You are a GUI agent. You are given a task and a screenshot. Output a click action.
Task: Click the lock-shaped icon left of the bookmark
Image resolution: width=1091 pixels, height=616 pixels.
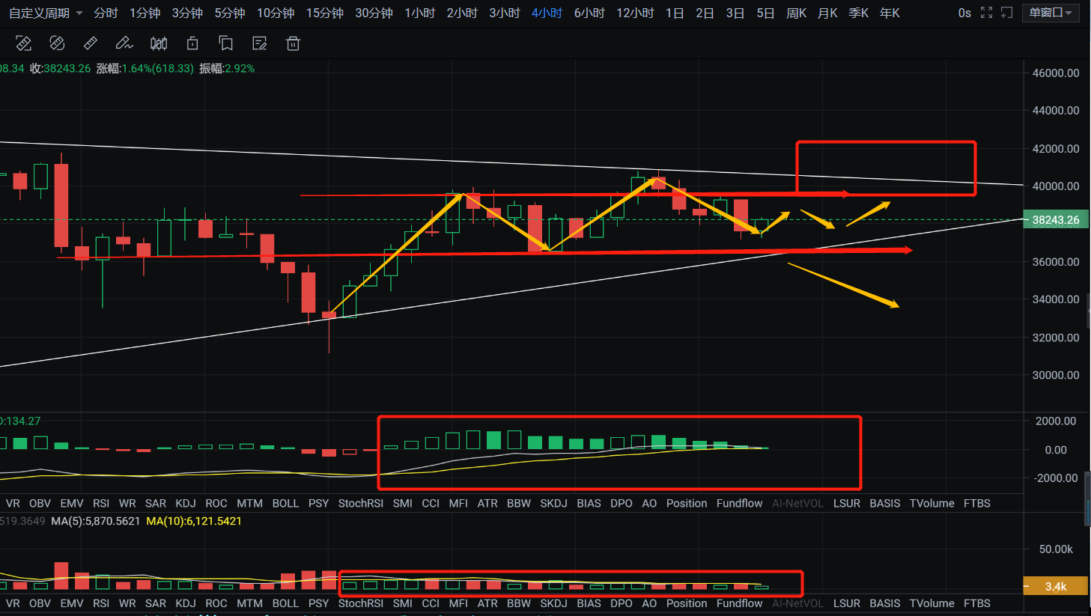(x=192, y=43)
